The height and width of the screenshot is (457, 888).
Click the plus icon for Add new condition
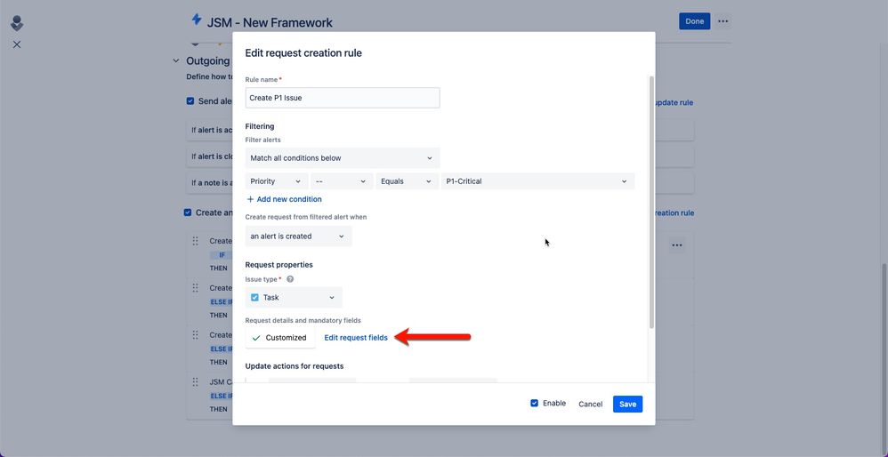[250, 199]
